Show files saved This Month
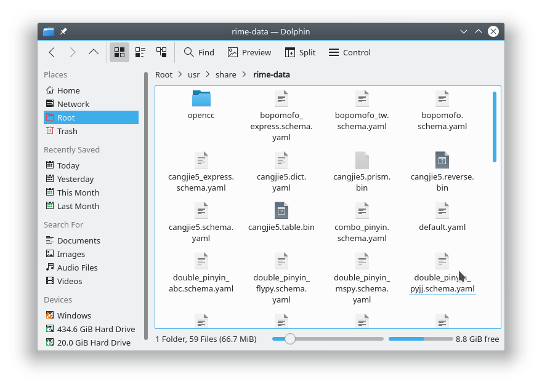 tap(91, 192)
